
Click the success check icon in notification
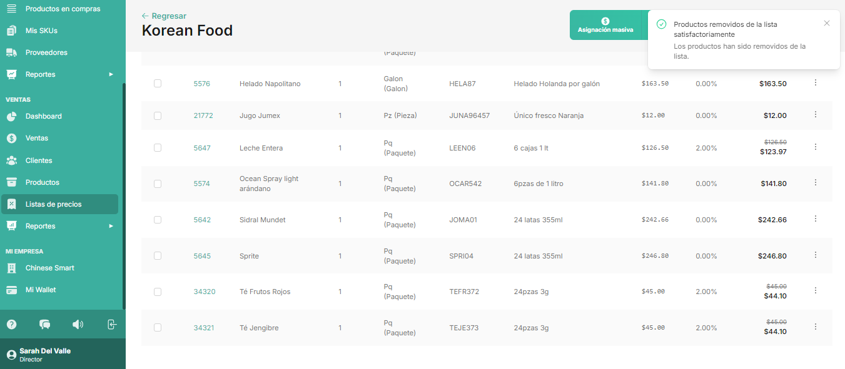point(661,24)
